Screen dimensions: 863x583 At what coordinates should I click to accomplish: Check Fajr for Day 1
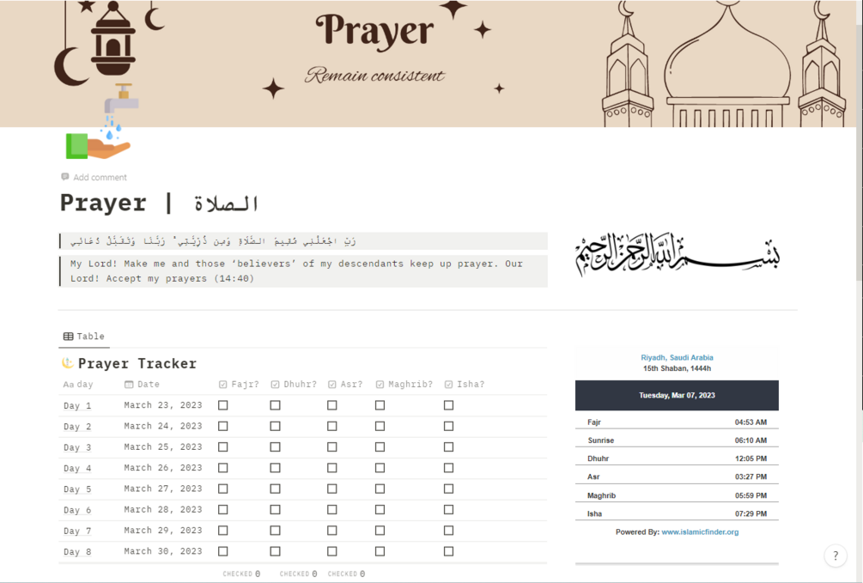(223, 405)
